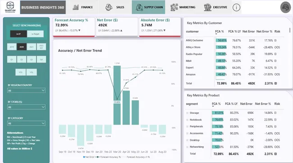
Task: Choose the YTG period button
Action: [32, 72]
